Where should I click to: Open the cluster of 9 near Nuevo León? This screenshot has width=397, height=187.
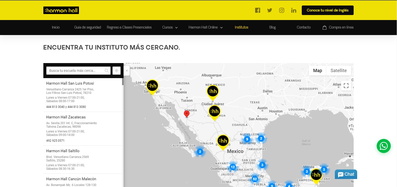(x=247, y=139)
